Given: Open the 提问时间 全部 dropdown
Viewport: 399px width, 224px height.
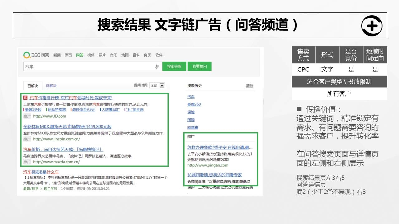Looking at the screenshot, I should click(x=157, y=86).
